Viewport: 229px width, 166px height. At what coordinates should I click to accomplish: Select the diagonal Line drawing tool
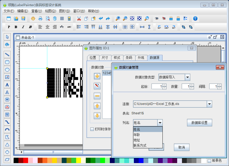[7, 55]
